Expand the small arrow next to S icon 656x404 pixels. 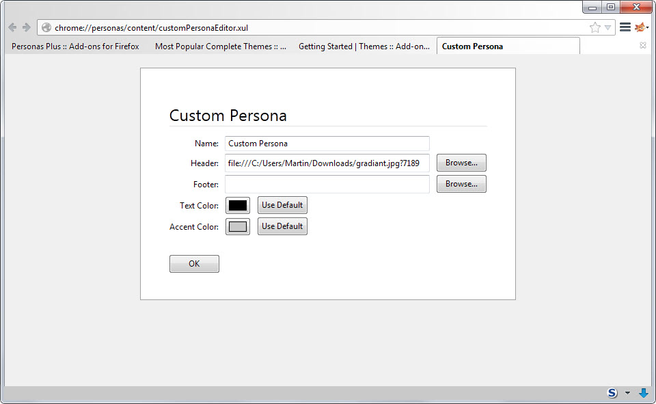[x=627, y=392]
